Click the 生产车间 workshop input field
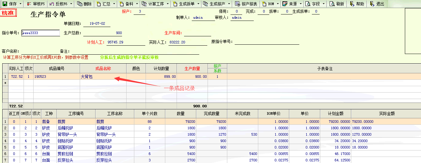Image resolution: width=421 pixels, height=163 pixels. point(198,33)
